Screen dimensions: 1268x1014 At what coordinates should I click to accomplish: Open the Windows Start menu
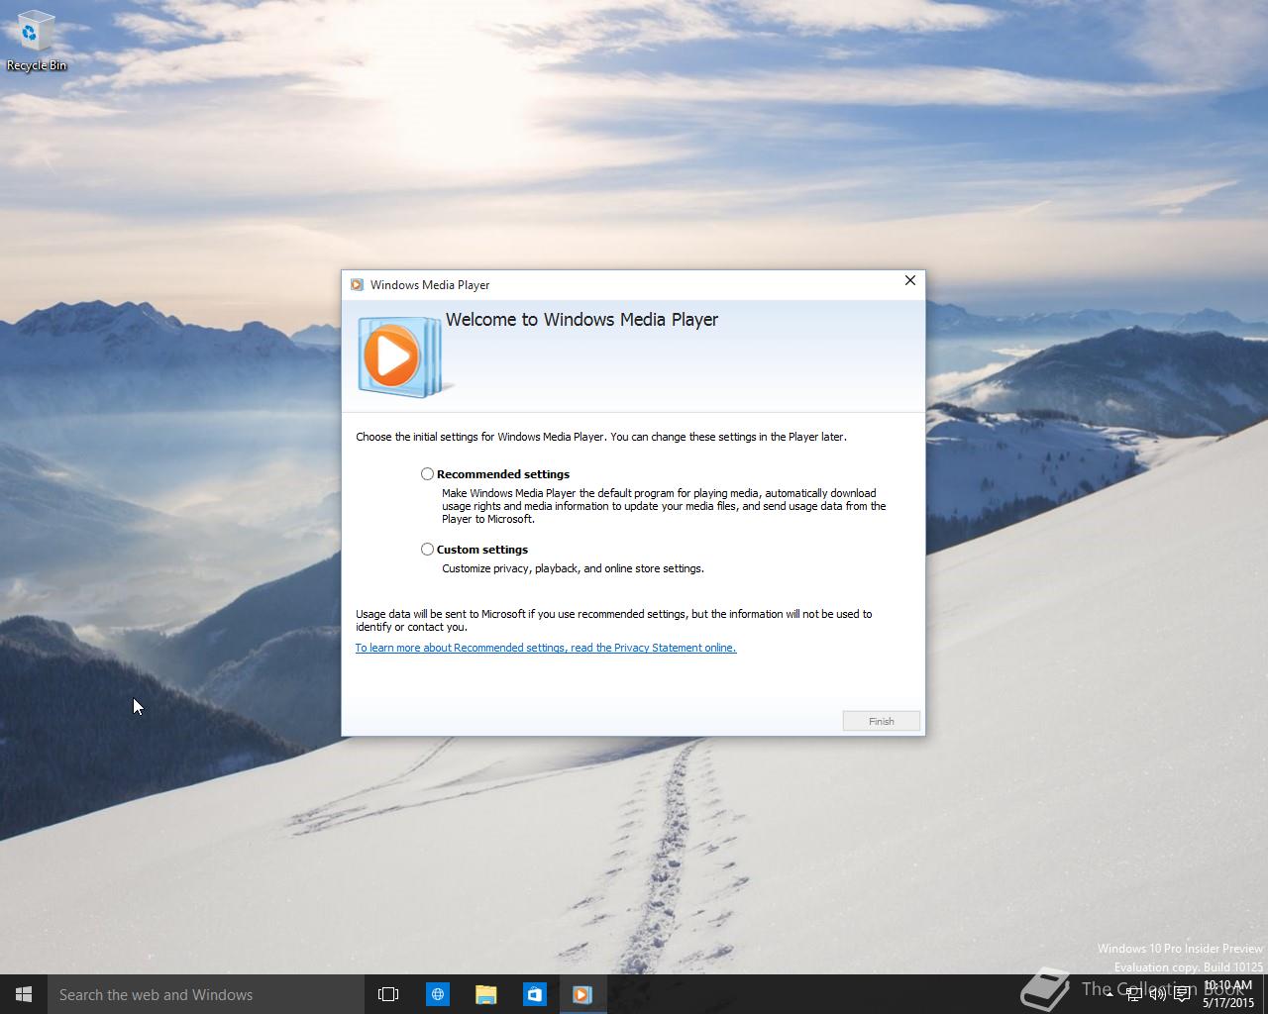tap(24, 994)
